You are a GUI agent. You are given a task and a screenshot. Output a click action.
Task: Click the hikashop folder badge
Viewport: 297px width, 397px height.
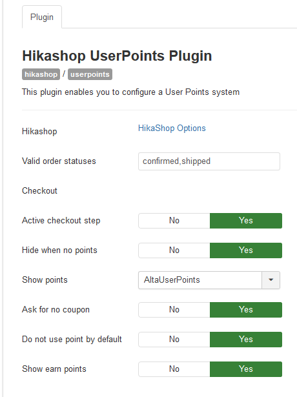coord(41,74)
